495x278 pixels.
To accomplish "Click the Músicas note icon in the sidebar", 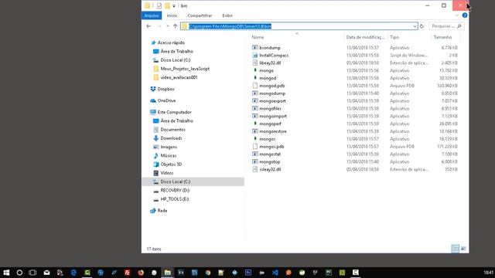I will pyautogui.click(x=156, y=155).
